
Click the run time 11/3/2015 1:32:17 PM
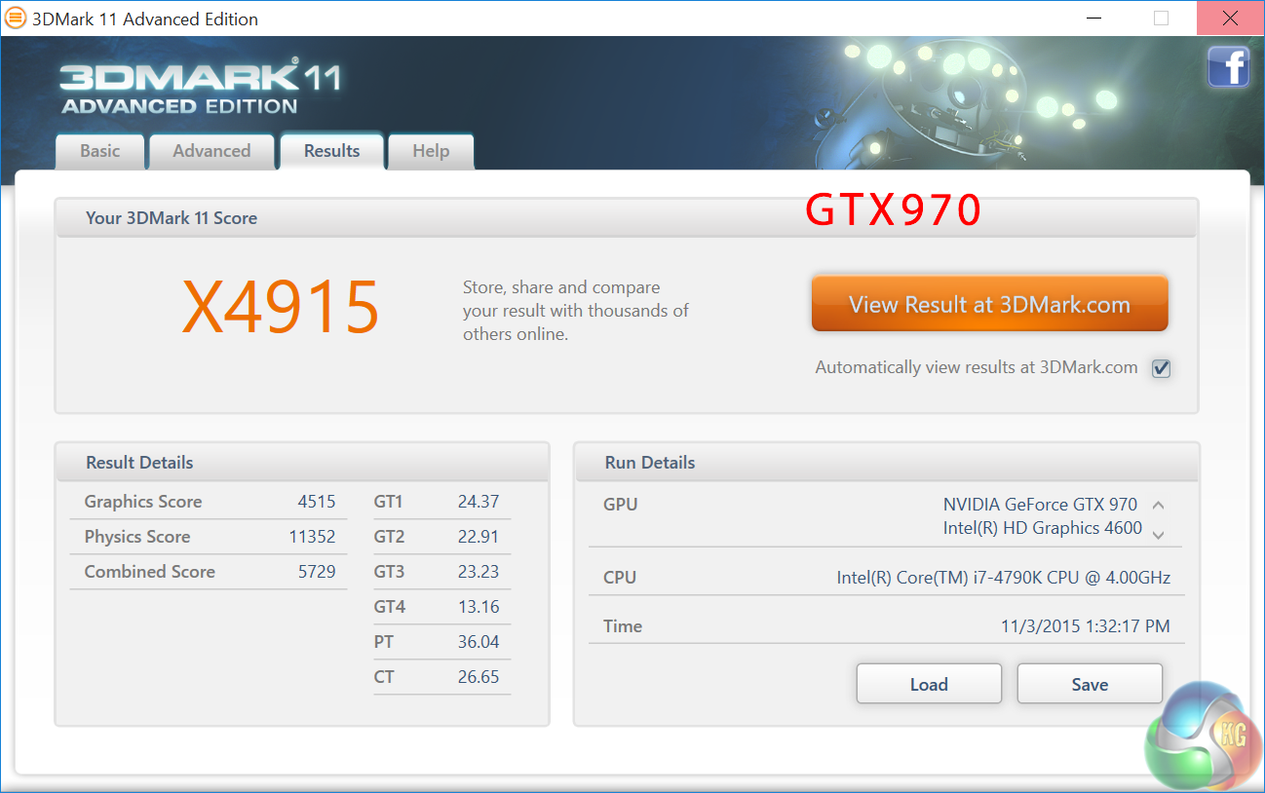[x=1086, y=626]
